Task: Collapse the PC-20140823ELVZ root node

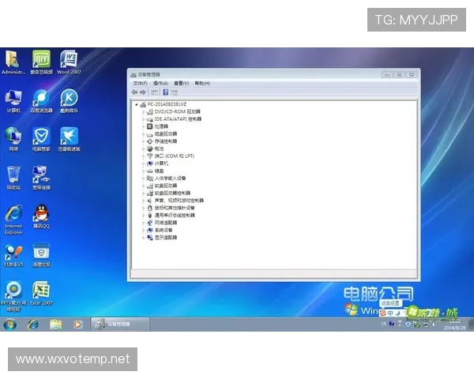Action: click(136, 105)
